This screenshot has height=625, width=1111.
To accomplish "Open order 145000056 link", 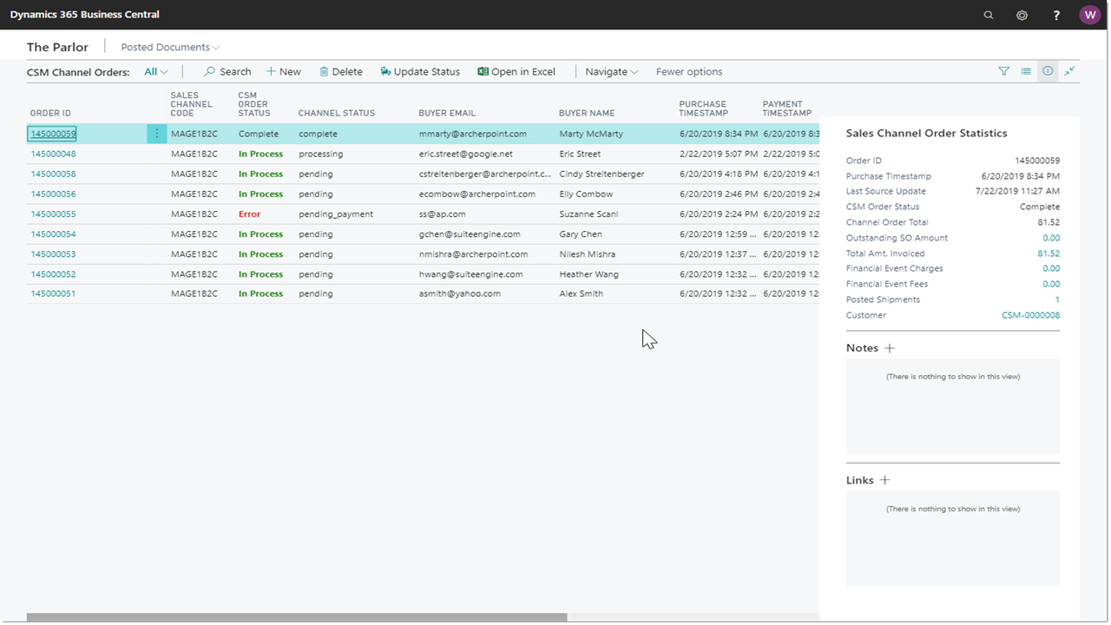I will pos(53,194).
